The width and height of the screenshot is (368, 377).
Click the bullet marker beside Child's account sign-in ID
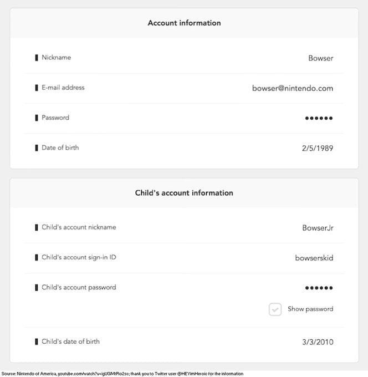(x=37, y=257)
